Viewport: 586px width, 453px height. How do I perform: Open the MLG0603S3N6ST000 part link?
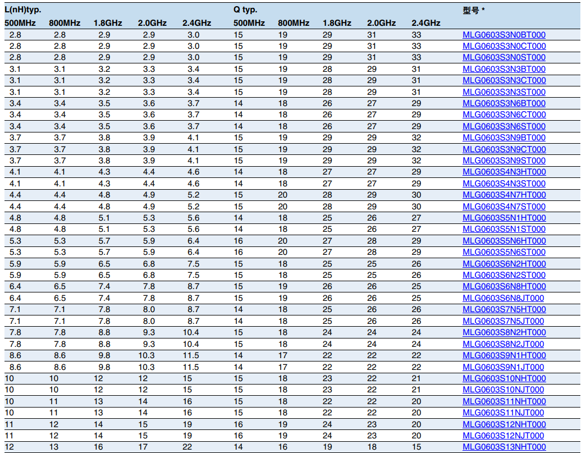coord(504,126)
